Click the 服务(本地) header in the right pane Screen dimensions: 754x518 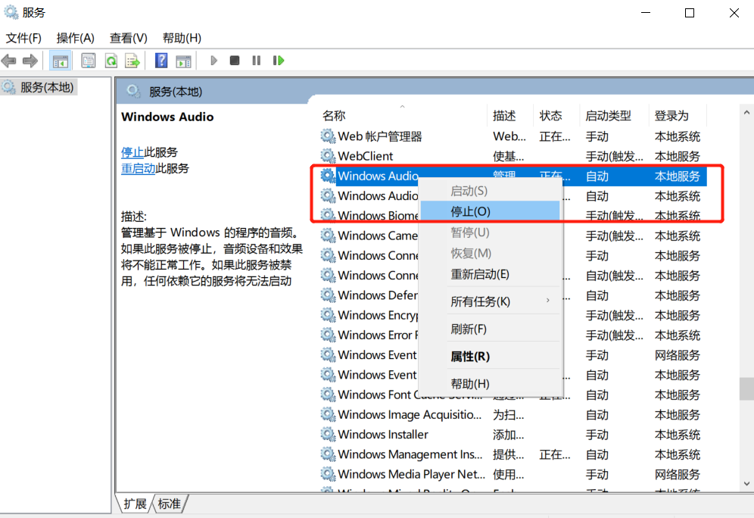[175, 92]
